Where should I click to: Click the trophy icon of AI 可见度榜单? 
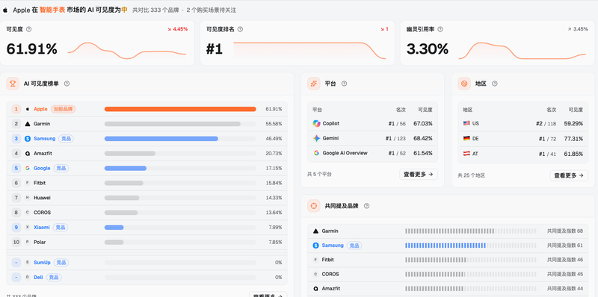pyautogui.click(x=13, y=84)
